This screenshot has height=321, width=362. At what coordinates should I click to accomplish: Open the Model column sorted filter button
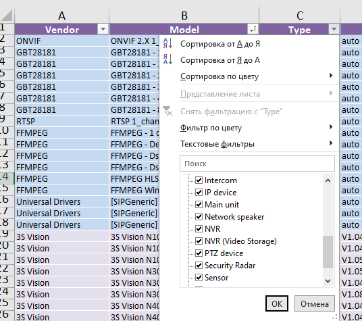(253, 29)
